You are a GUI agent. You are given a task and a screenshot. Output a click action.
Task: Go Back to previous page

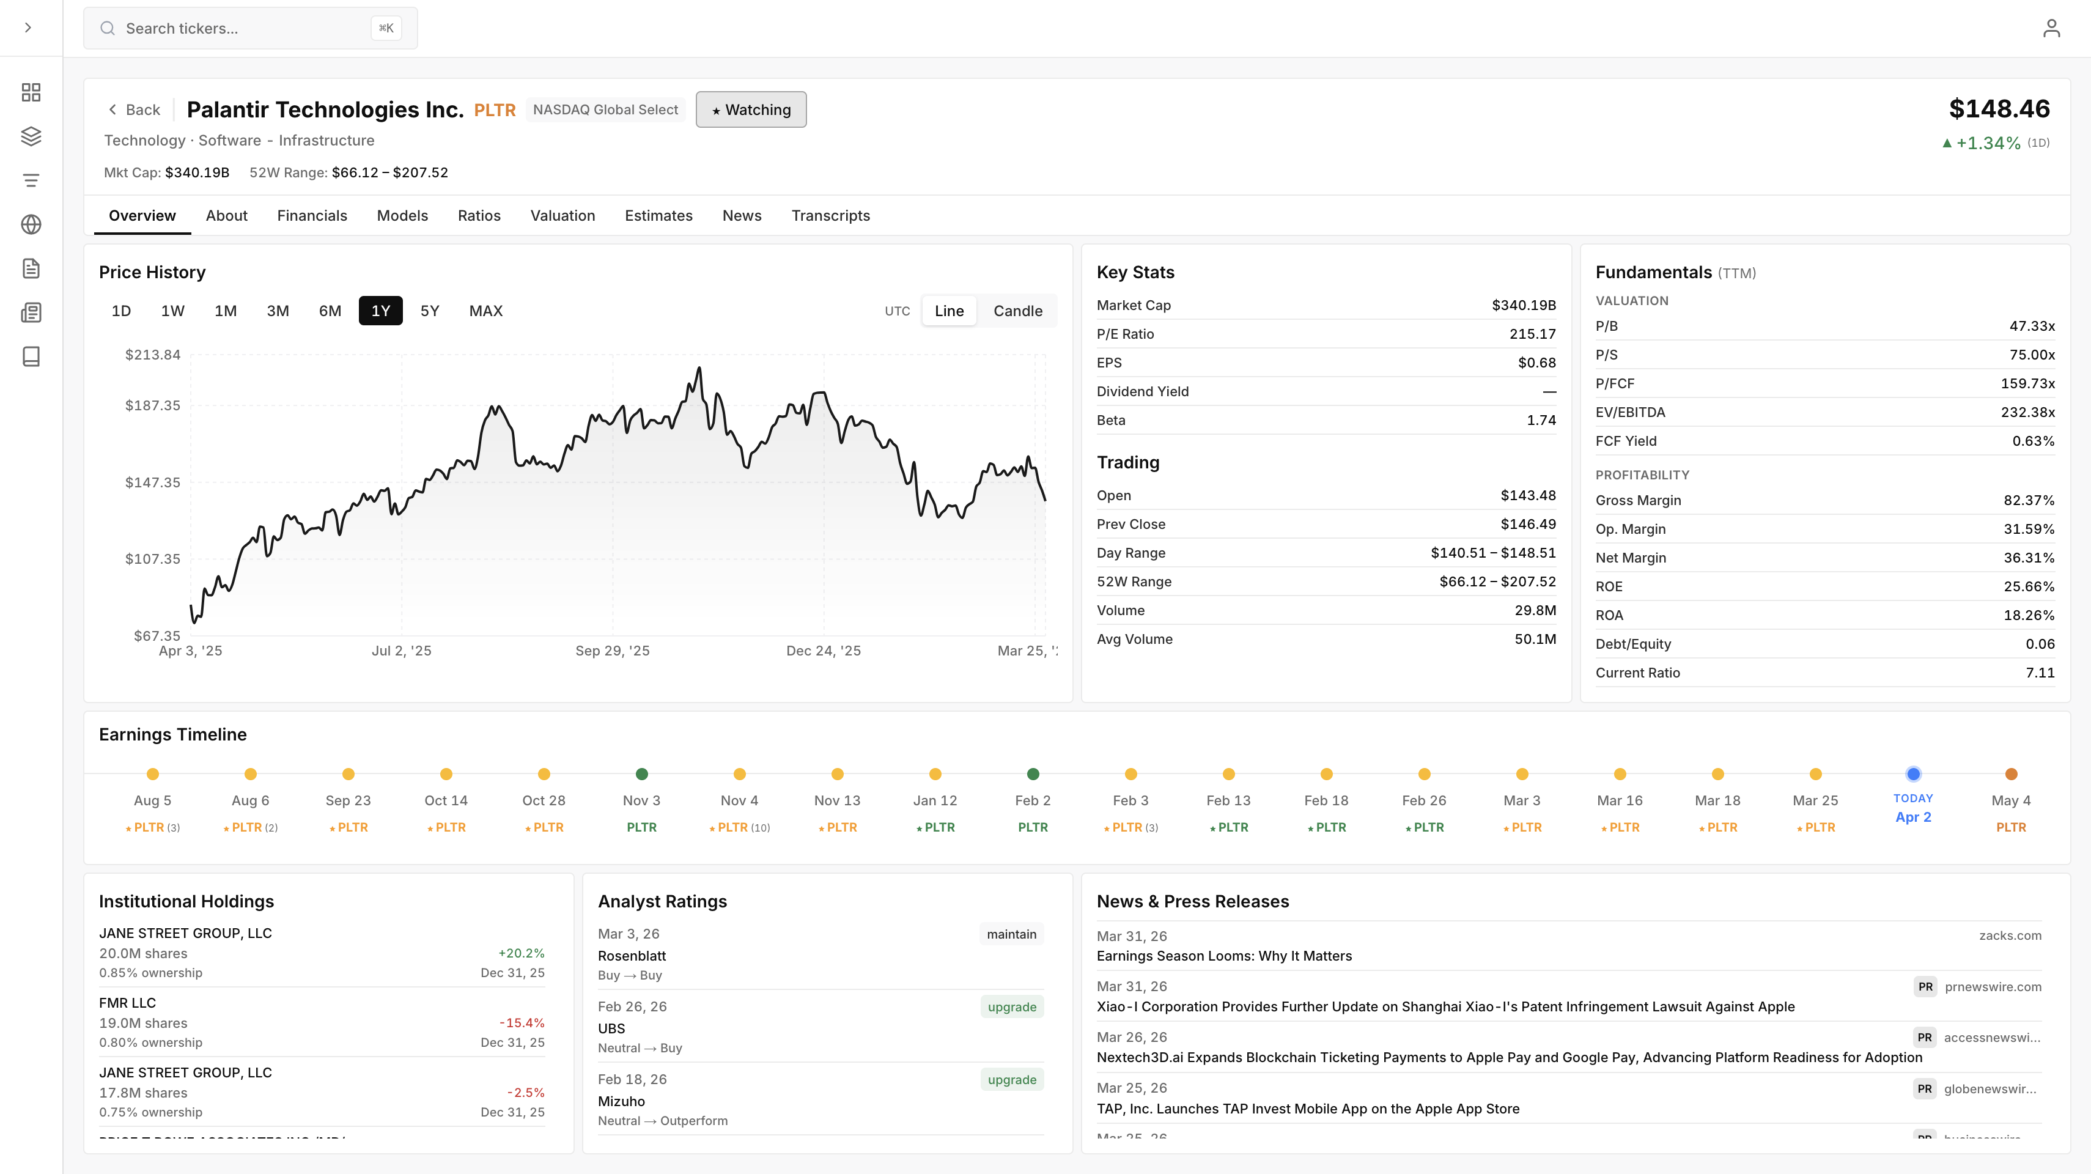(x=134, y=109)
